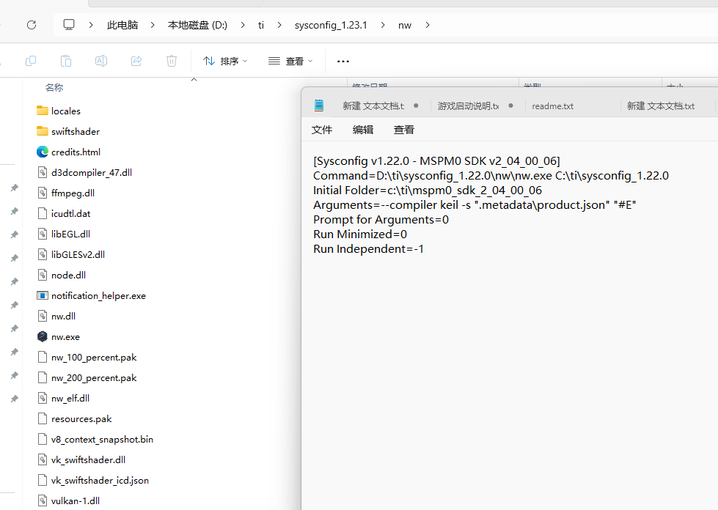Select nw_100_percent.pak file
718x510 pixels.
[94, 358]
